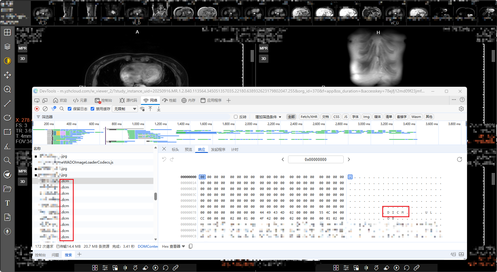
Task: Uncheck the 保留日志 checkbox
Action: coord(70,109)
